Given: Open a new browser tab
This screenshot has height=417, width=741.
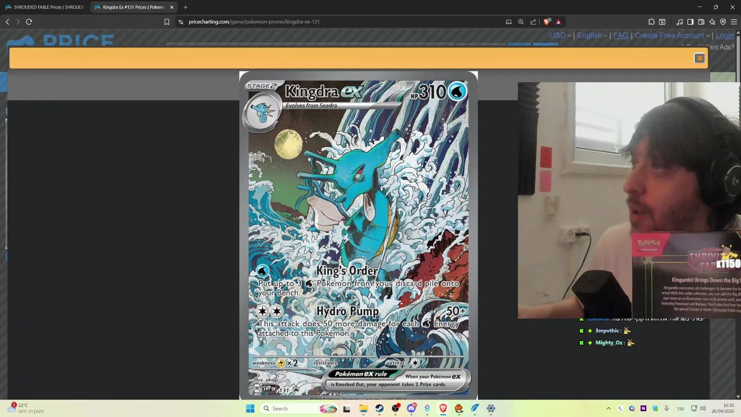Looking at the screenshot, I should [x=185, y=7].
